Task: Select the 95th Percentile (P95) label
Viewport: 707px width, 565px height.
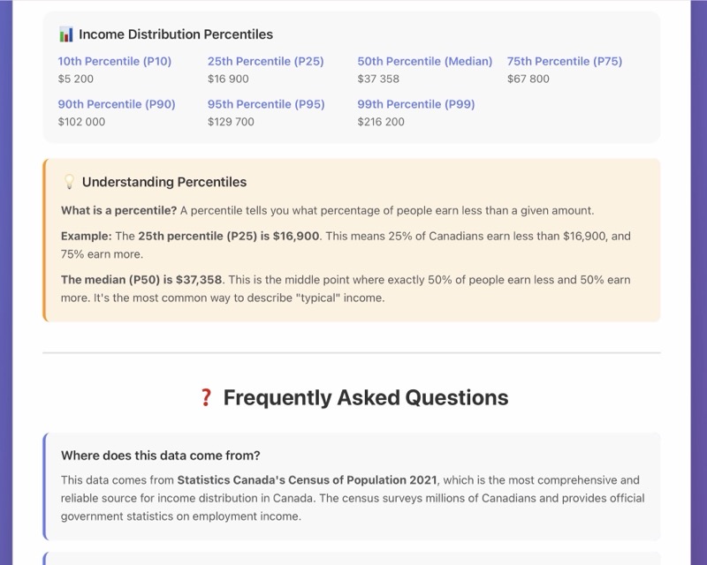Action: 266,104
